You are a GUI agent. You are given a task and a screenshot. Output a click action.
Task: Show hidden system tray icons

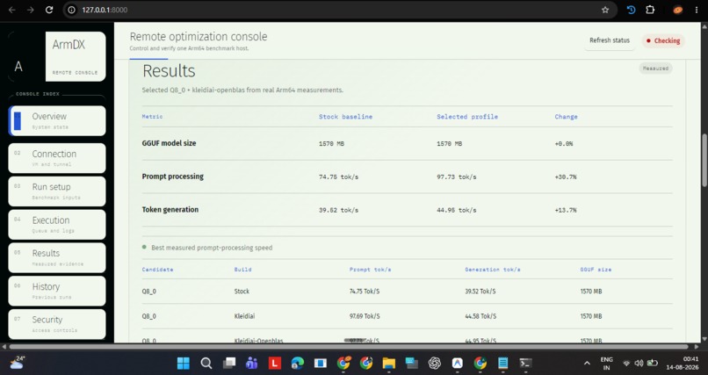click(x=587, y=364)
